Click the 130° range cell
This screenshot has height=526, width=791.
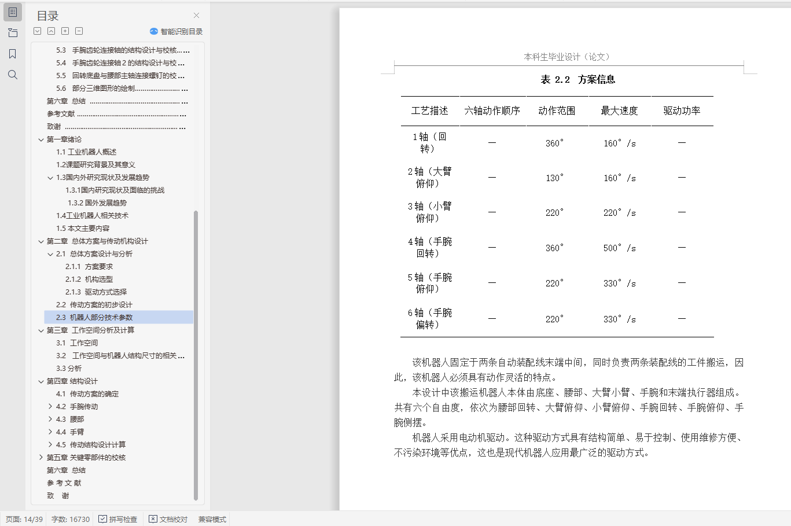554,178
